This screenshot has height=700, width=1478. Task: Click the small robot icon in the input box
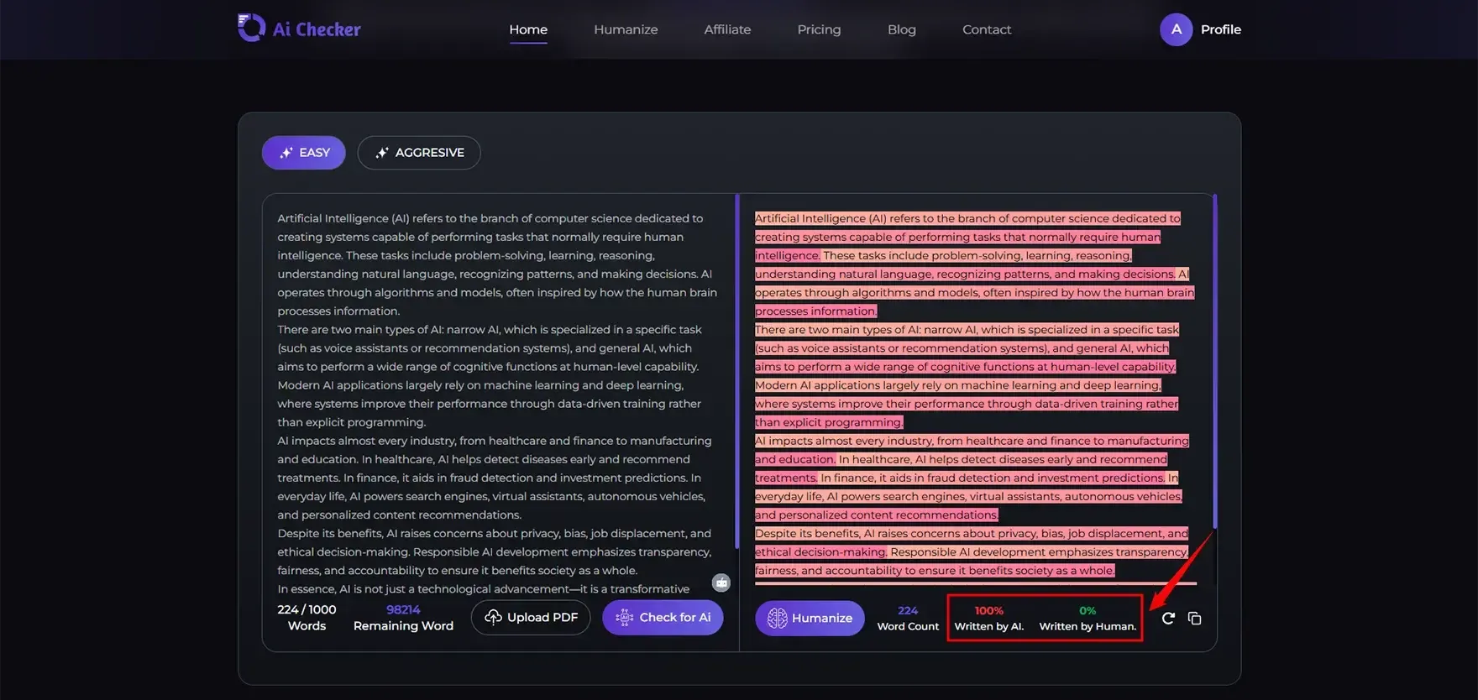click(721, 582)
